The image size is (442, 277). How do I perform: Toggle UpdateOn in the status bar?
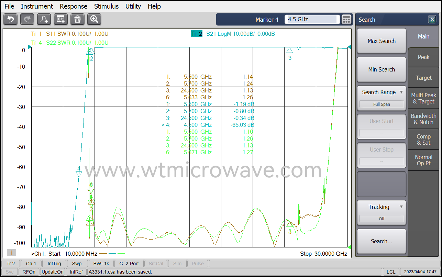click(x=52, y=272)
